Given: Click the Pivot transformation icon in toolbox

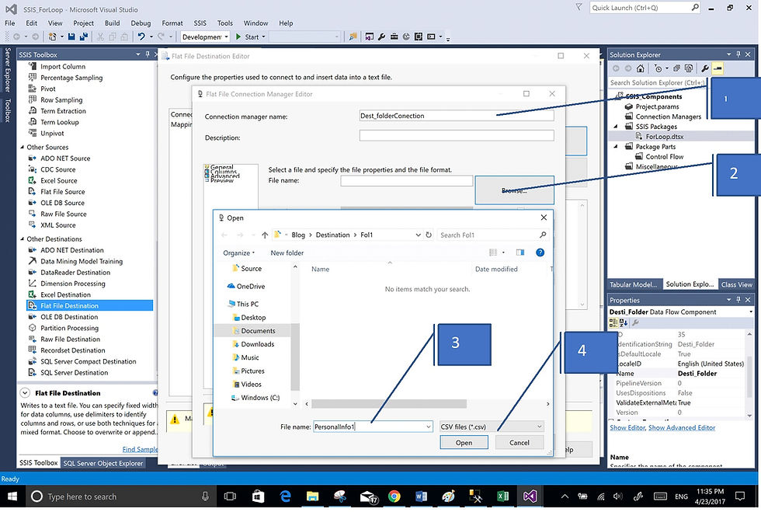Looking at the screenshot, I should (x=33, y=89).
